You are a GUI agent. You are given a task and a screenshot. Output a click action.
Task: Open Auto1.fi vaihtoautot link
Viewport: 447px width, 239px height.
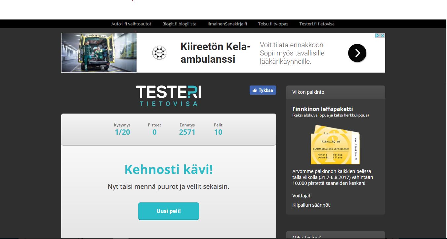[131, 24]
